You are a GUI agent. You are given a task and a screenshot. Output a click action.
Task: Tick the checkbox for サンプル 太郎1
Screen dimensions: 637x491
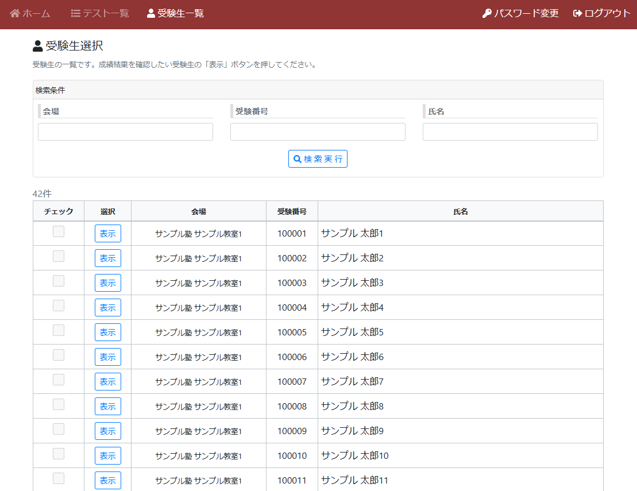coord(59,232)
